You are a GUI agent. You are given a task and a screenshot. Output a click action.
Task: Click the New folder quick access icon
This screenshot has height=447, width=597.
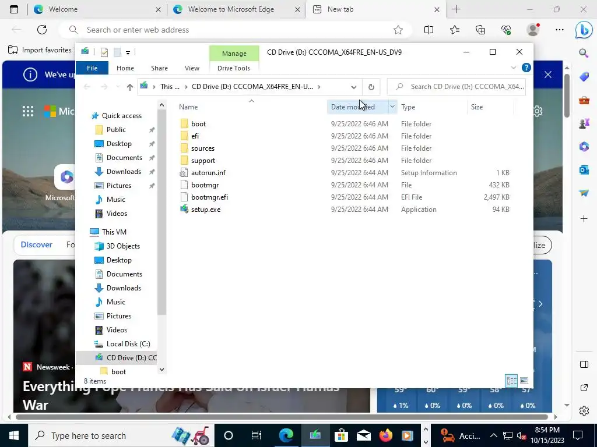(x=118, y=52)
